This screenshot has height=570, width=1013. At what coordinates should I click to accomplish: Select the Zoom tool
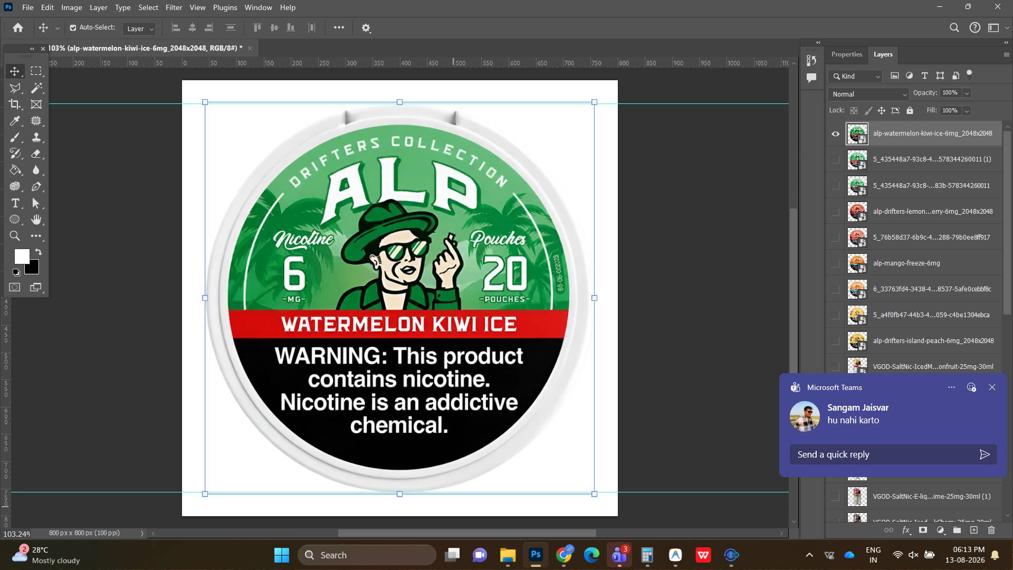click(x=15, y=236)
